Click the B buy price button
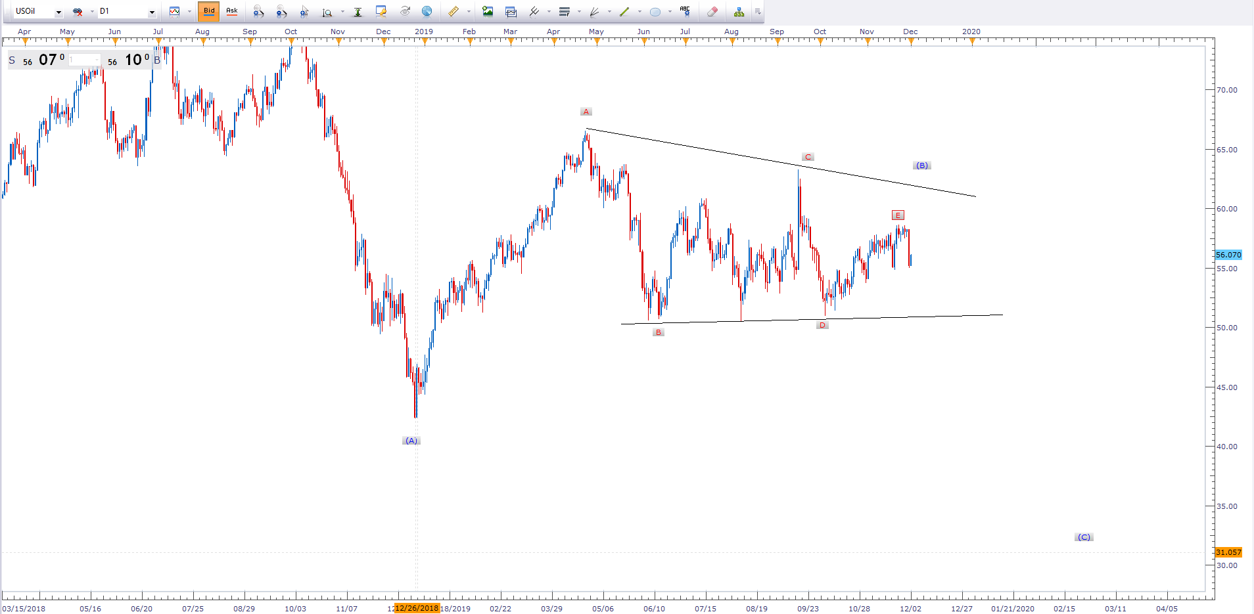 [157, 60]
